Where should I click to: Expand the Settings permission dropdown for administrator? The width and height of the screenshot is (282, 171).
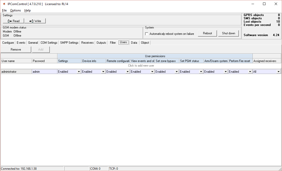point(79,72)
